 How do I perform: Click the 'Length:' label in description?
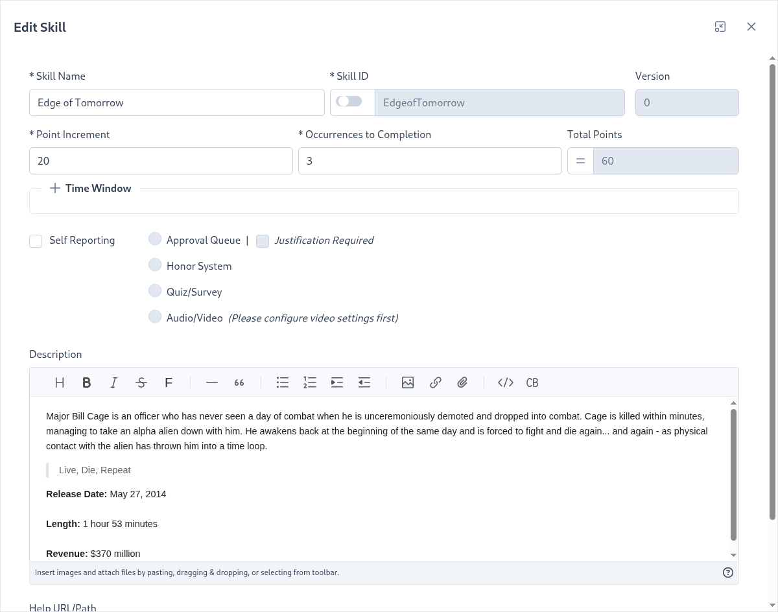(x=63, y=524)
